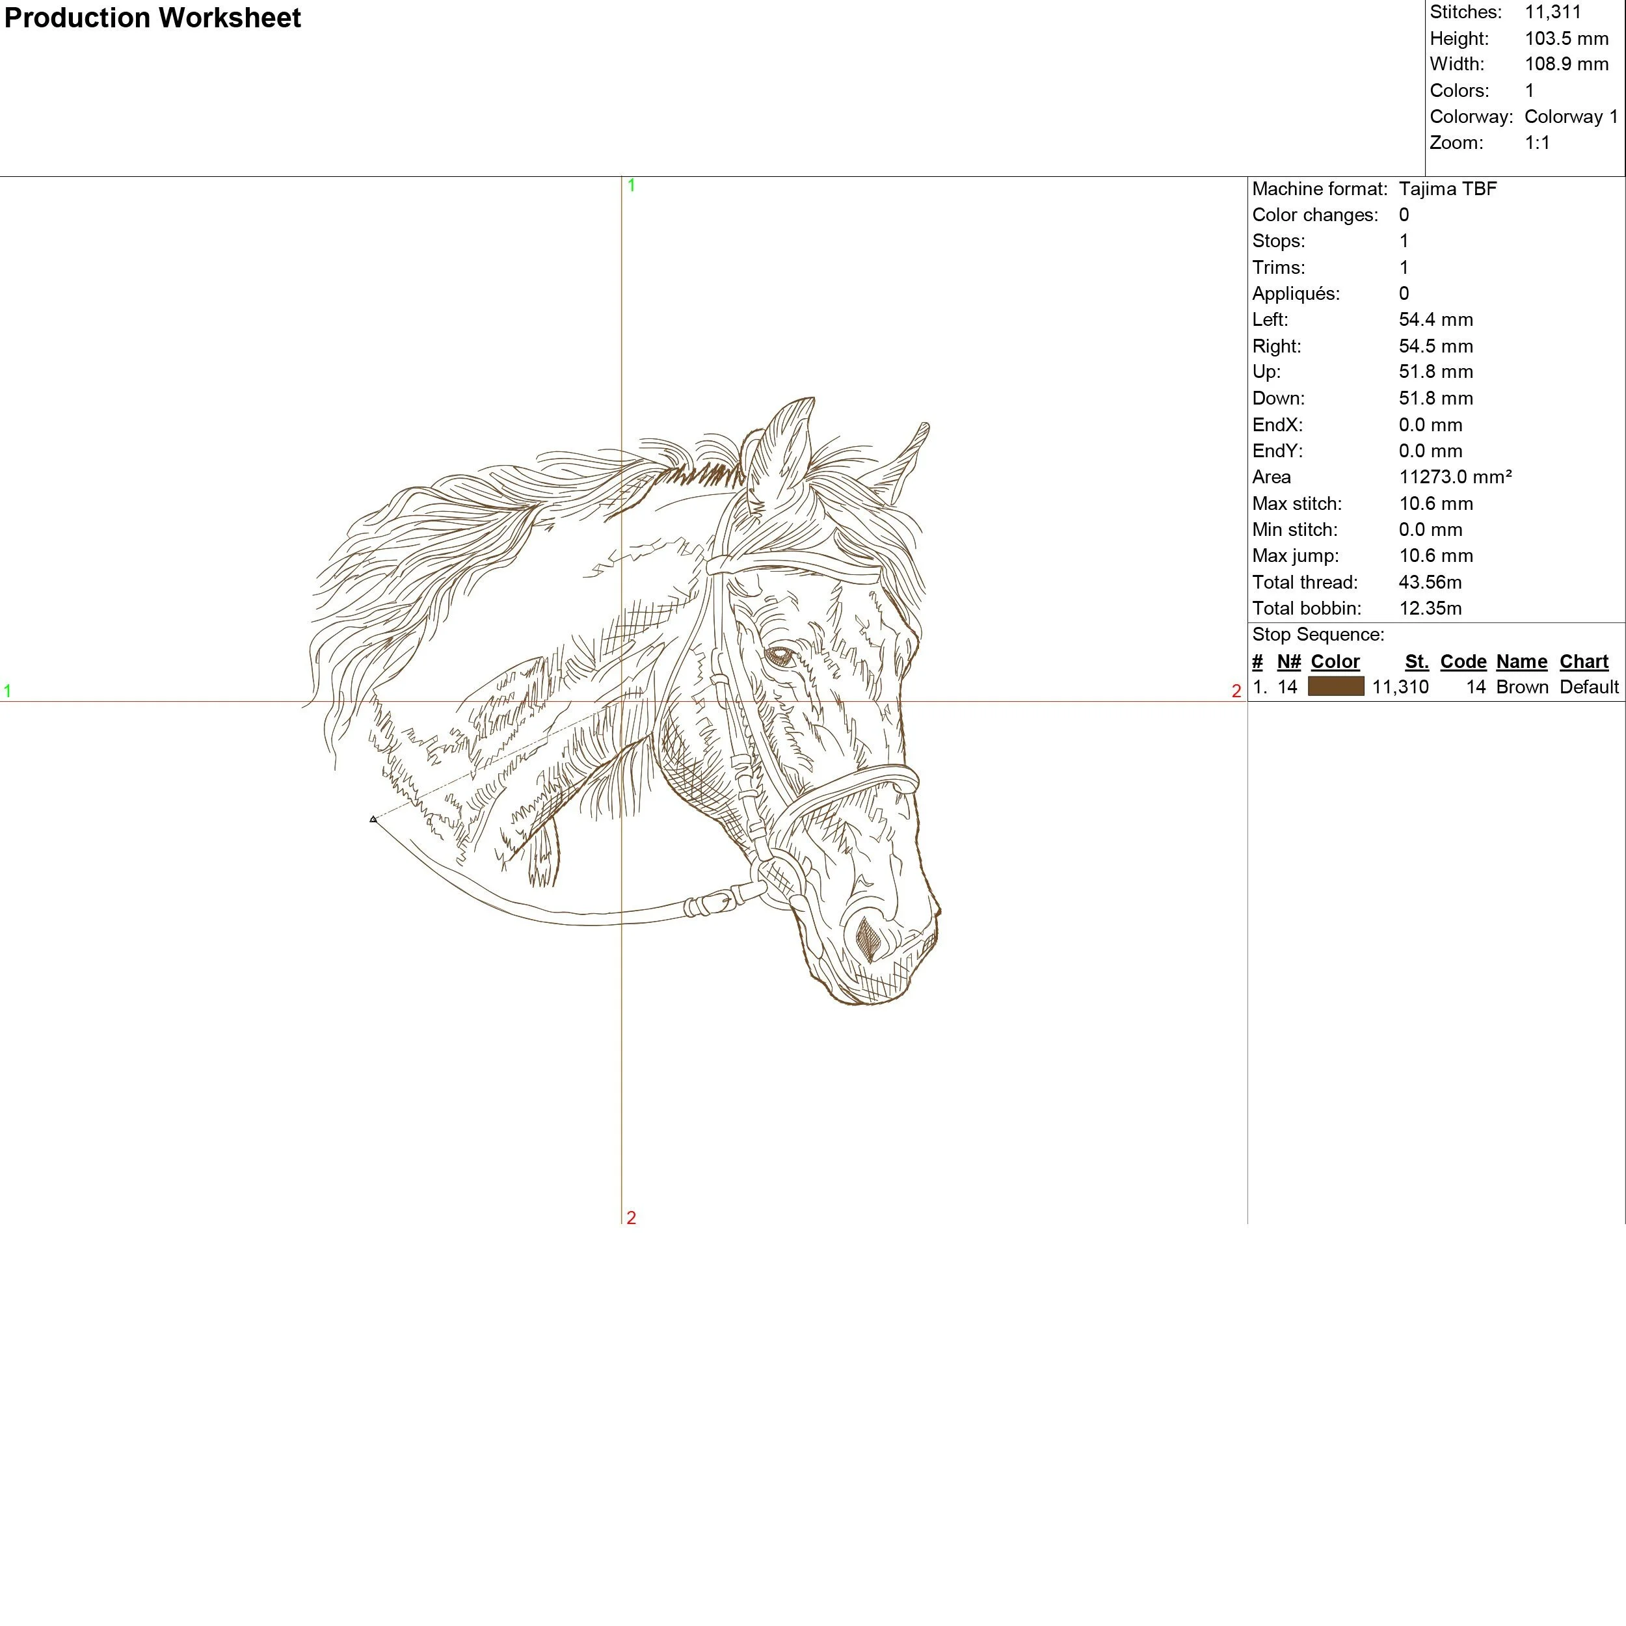Click the green 1 marker at left edge
This screenshot has width=1626, height=1626.
point(8,691)
